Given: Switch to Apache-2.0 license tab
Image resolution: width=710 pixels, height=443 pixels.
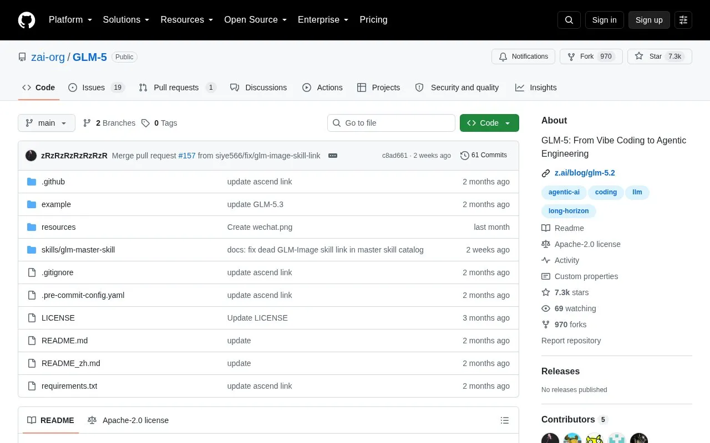Looking at the screenshot, I should click(128, 420).
